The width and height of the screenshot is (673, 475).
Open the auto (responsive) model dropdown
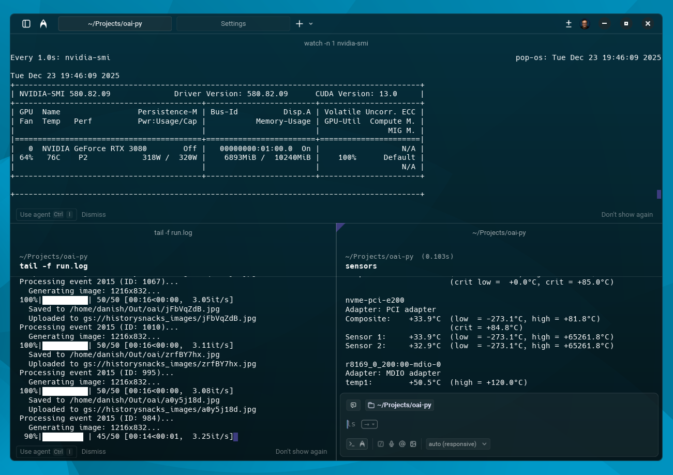[458, 444]
